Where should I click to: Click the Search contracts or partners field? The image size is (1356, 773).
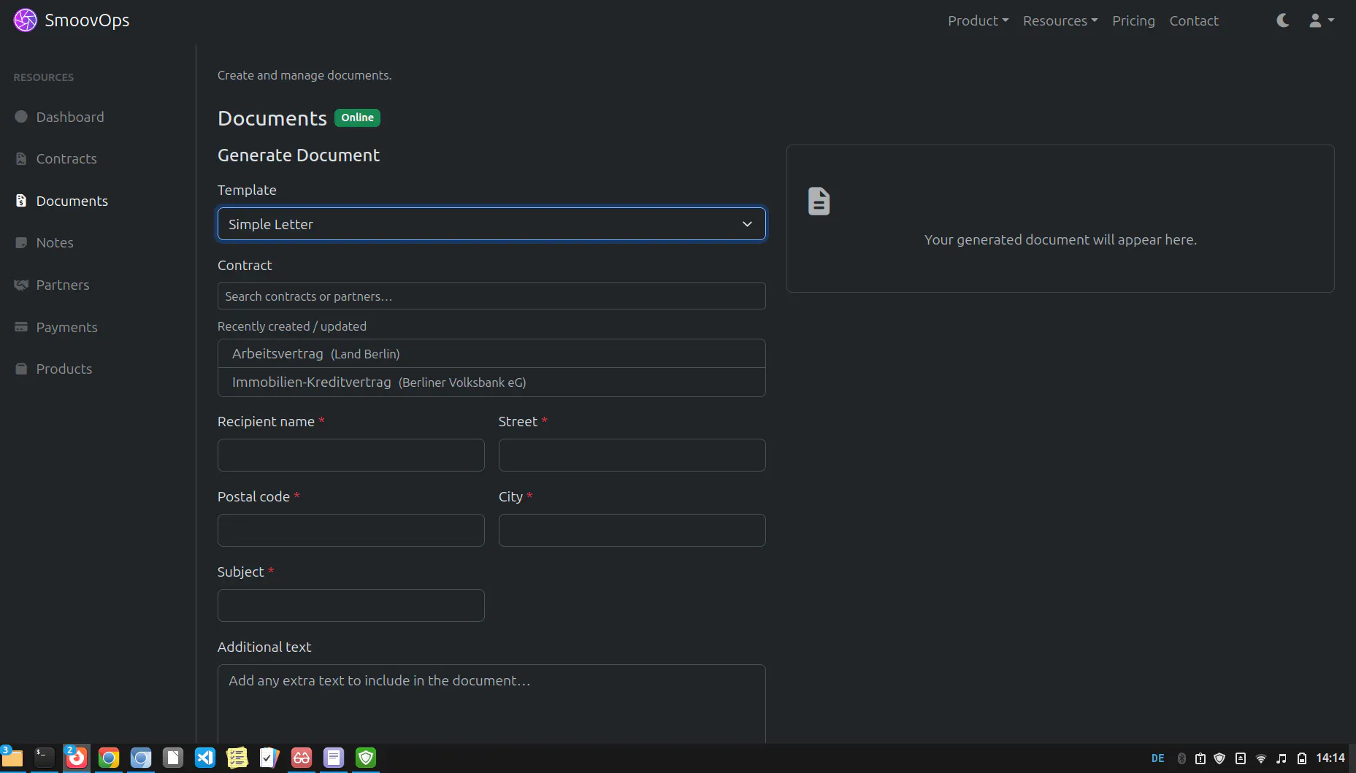[491, 296]
